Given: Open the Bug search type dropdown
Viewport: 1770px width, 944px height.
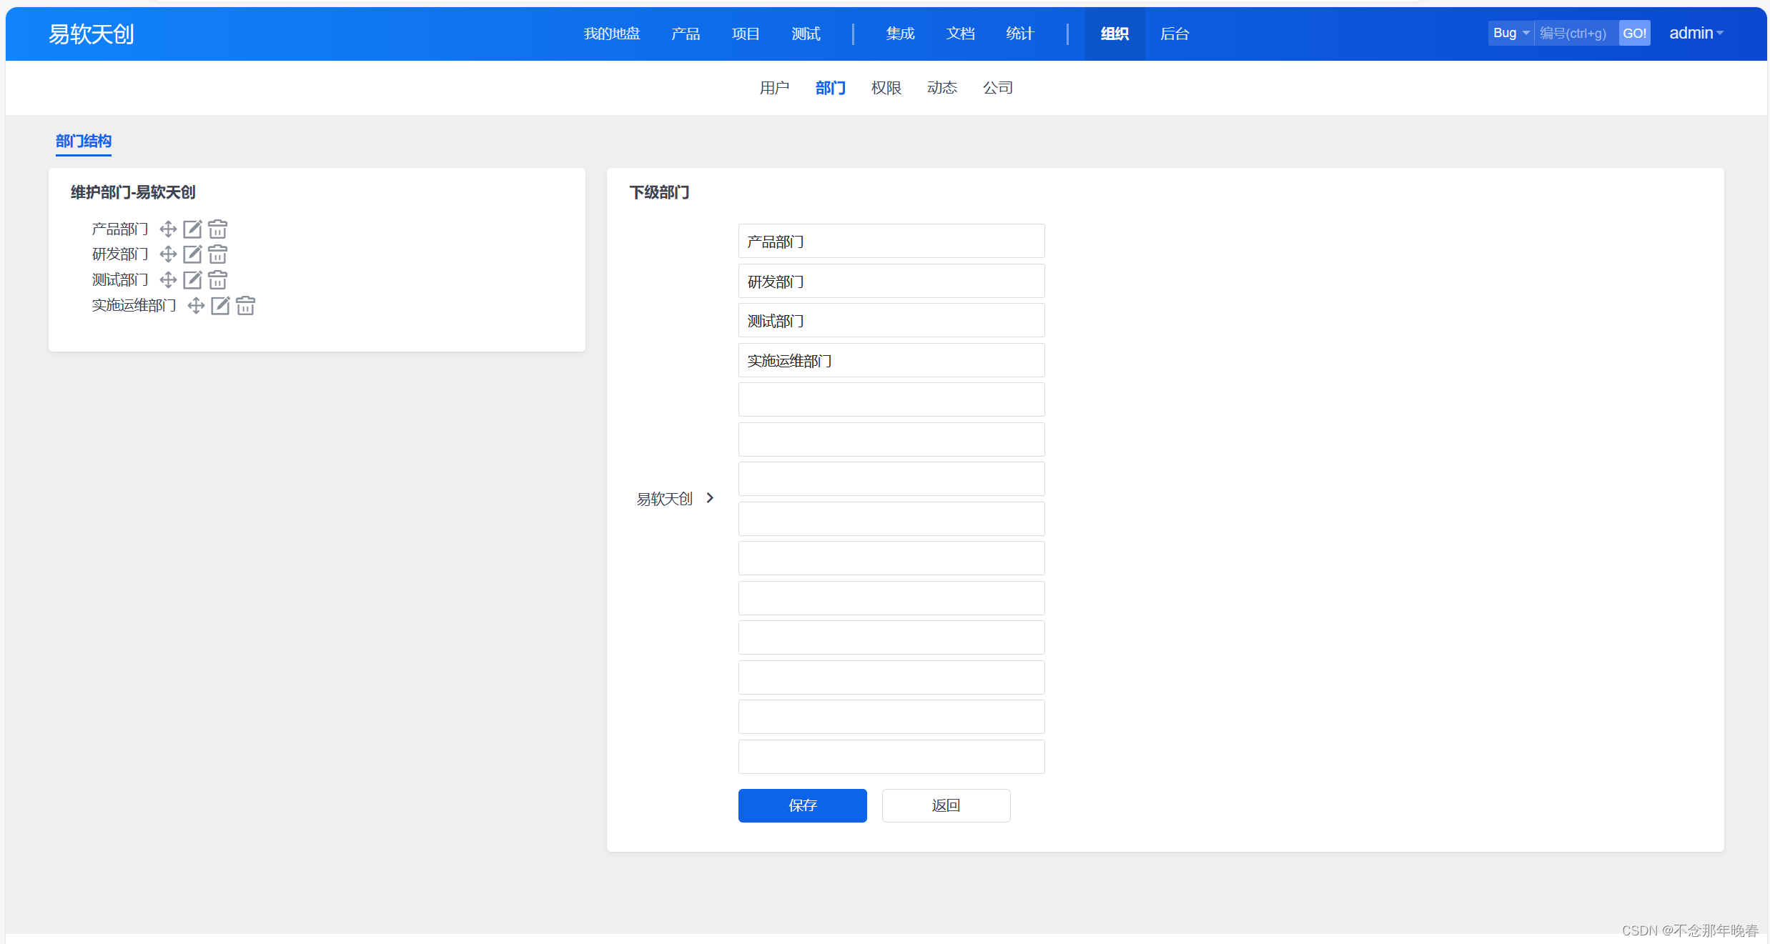Looking at the screenshot, I should coord(1511,33).
